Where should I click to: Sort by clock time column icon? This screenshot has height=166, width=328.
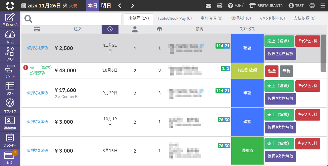point(110,29)
